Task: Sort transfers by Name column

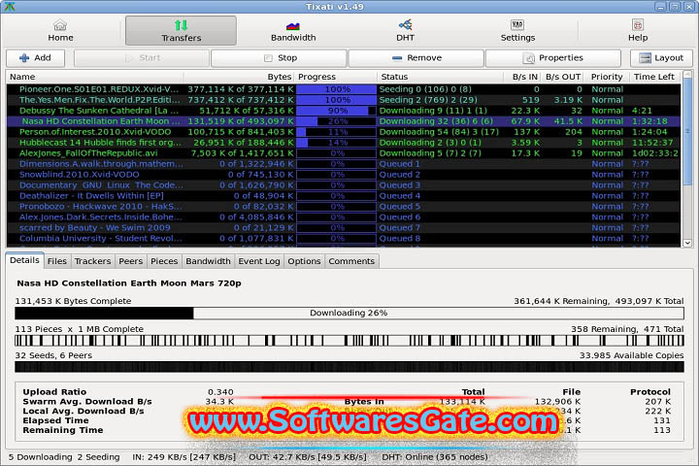Action: point(94,77)
